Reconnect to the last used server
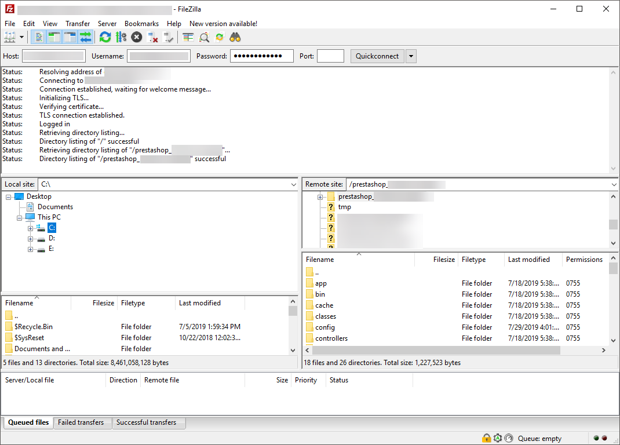 [x=168, y=37]
